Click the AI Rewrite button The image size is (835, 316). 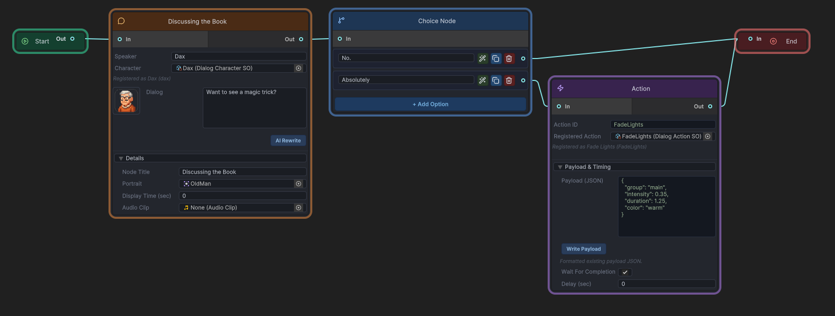(288, 140)
